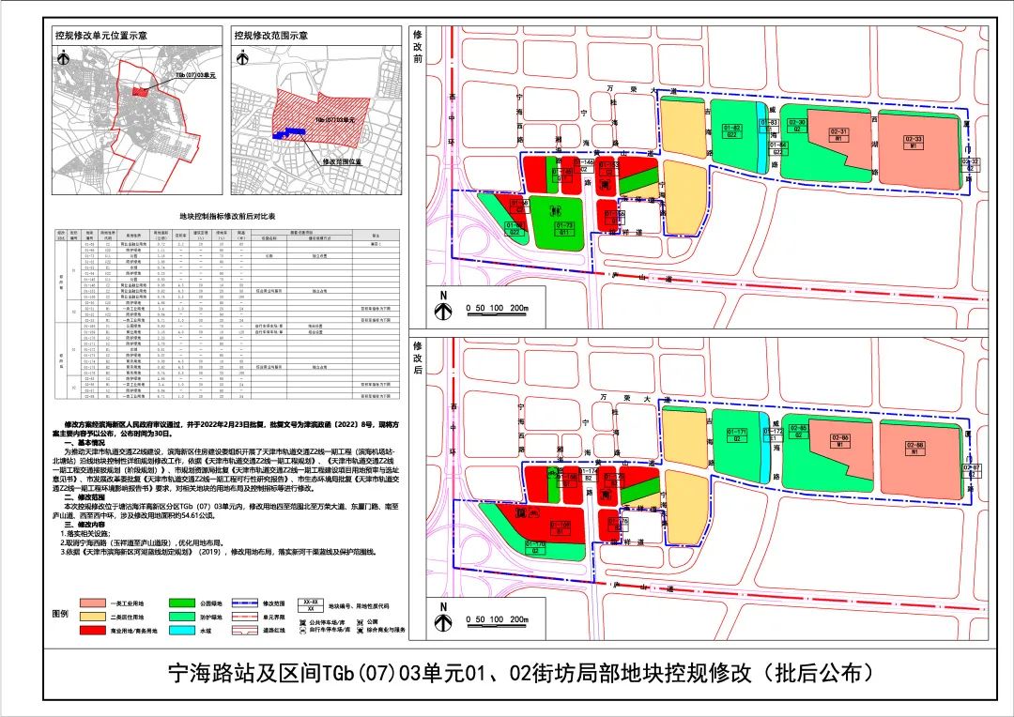Select the 一类工业用地 legend color swatch

(x=93, y=603)
